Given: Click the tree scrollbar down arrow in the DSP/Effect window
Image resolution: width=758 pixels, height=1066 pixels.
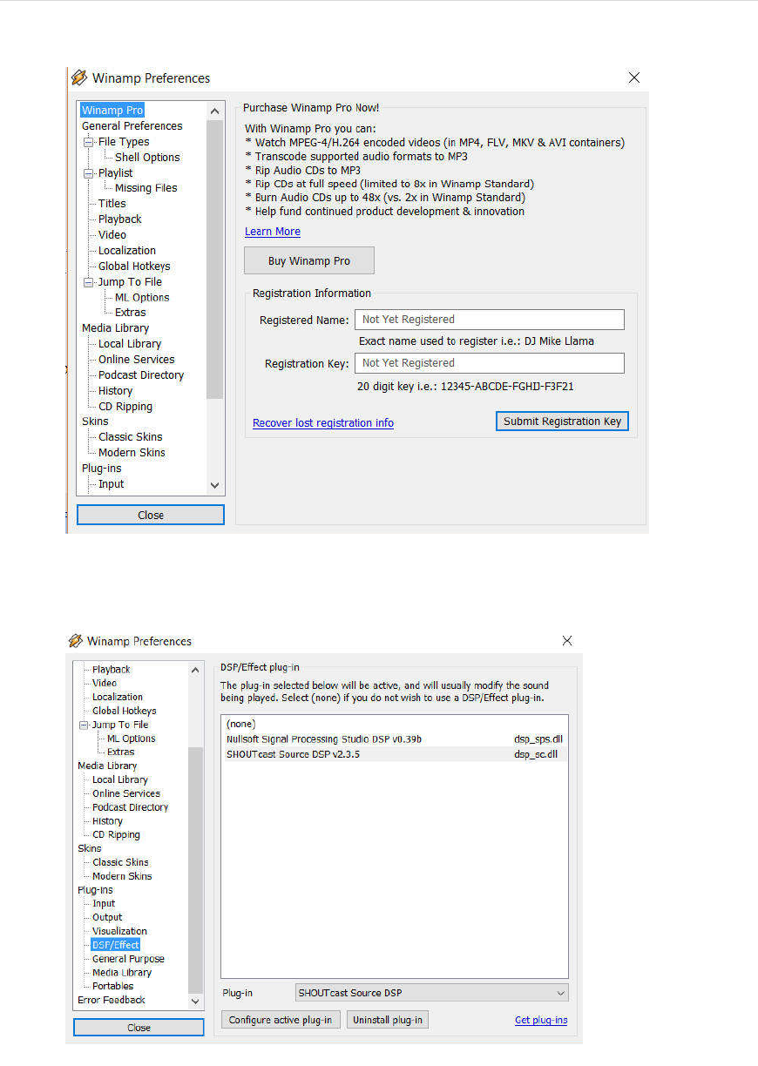Looking at the screenshot, I should pos(196,1002).
